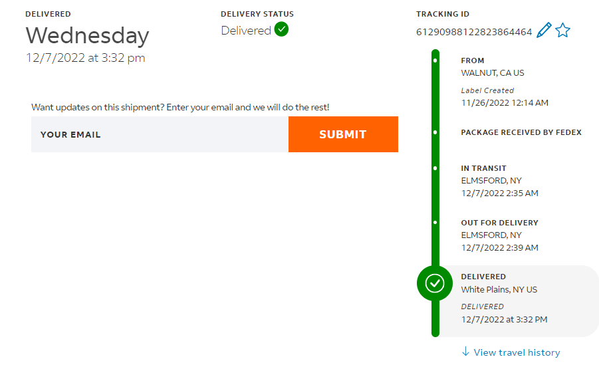Click the large Delivered checkmark circle on timeline
Screen dimensions: 599x369
point(435,284)
